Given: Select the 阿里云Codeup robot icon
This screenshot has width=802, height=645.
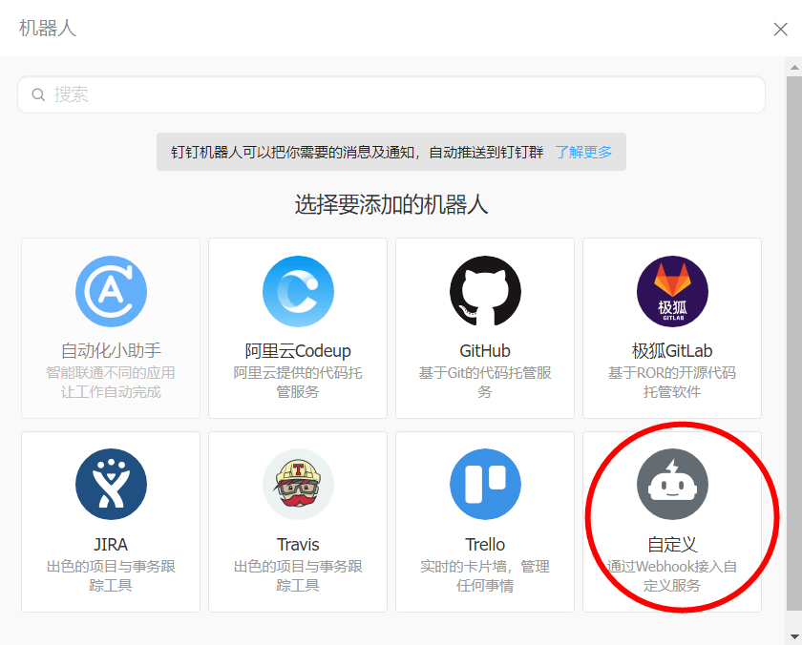Looking at the screenshot, I should coord(298,291).
